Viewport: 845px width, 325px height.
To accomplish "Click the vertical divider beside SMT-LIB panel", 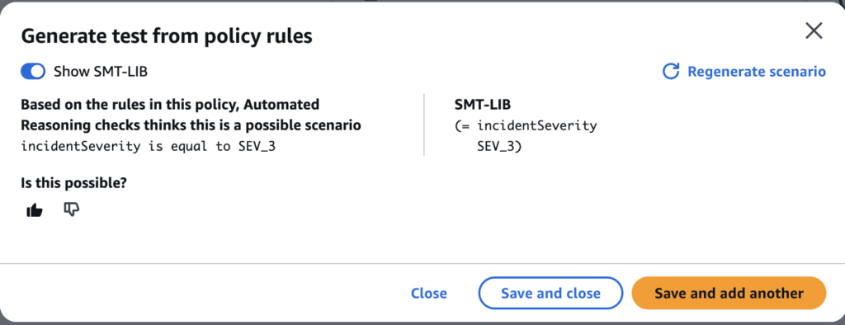I will [424, 125].
